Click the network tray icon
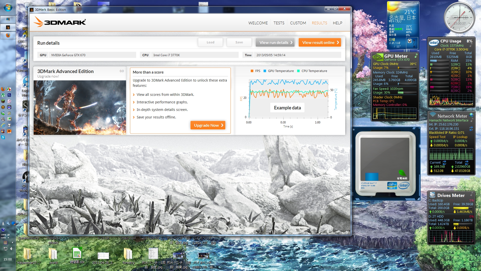The height and width of the screenshot is (271, 481). point(5,249)
